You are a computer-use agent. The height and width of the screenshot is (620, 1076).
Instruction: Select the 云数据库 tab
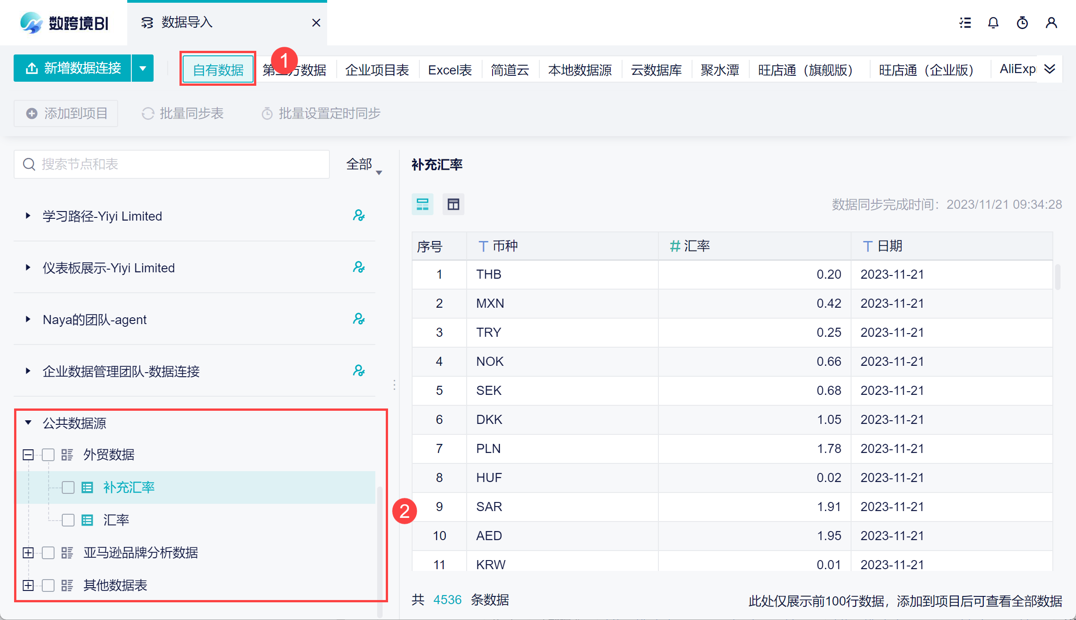point(656,70)
